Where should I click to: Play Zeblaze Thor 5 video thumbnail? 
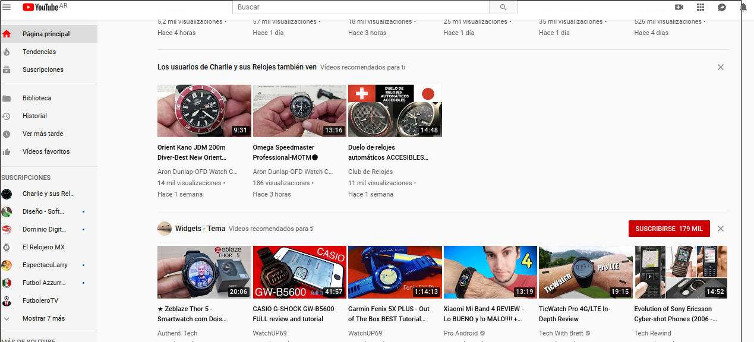click(x=204, y=272)
